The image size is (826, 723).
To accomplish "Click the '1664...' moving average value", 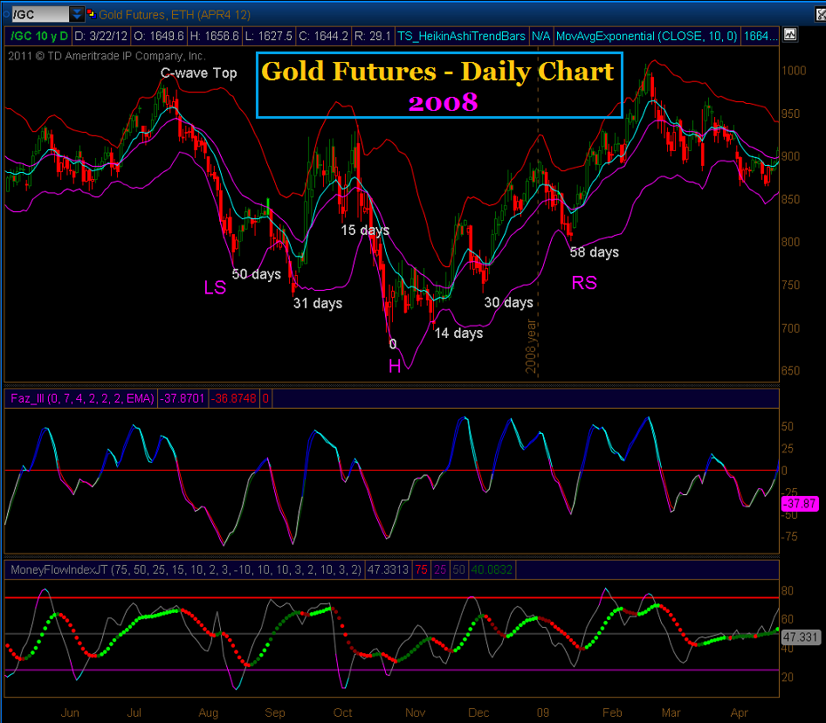I will tap(760, 36).
